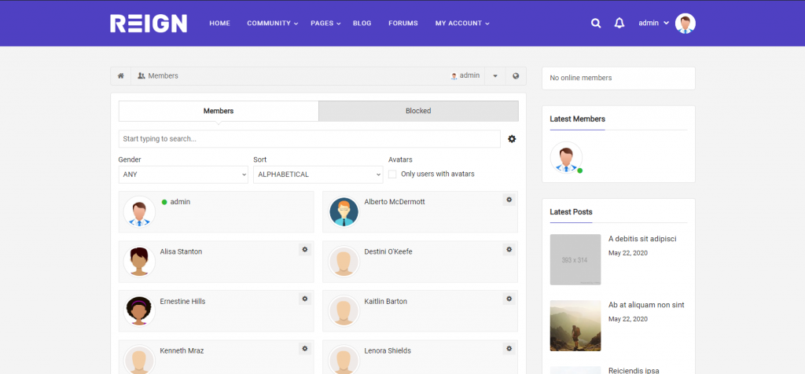Click Alberto McDermott's avatar

pos(344,212)
